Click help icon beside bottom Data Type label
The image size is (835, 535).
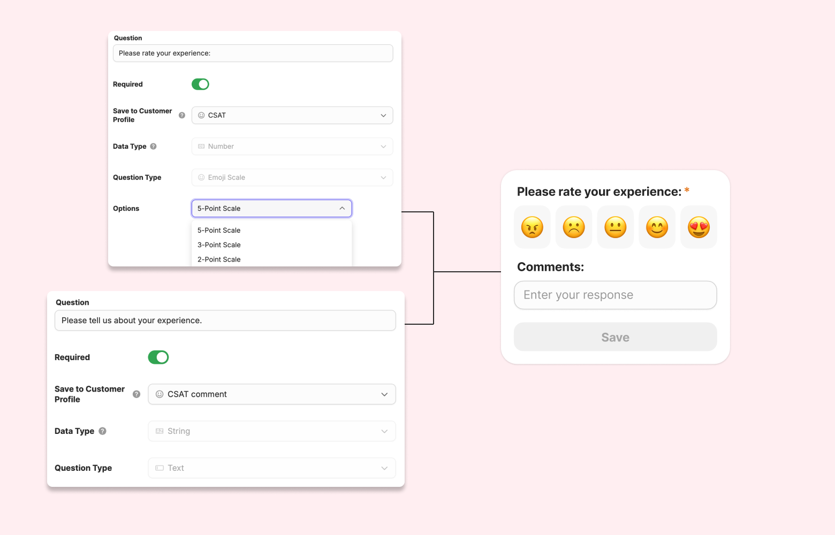103,431
